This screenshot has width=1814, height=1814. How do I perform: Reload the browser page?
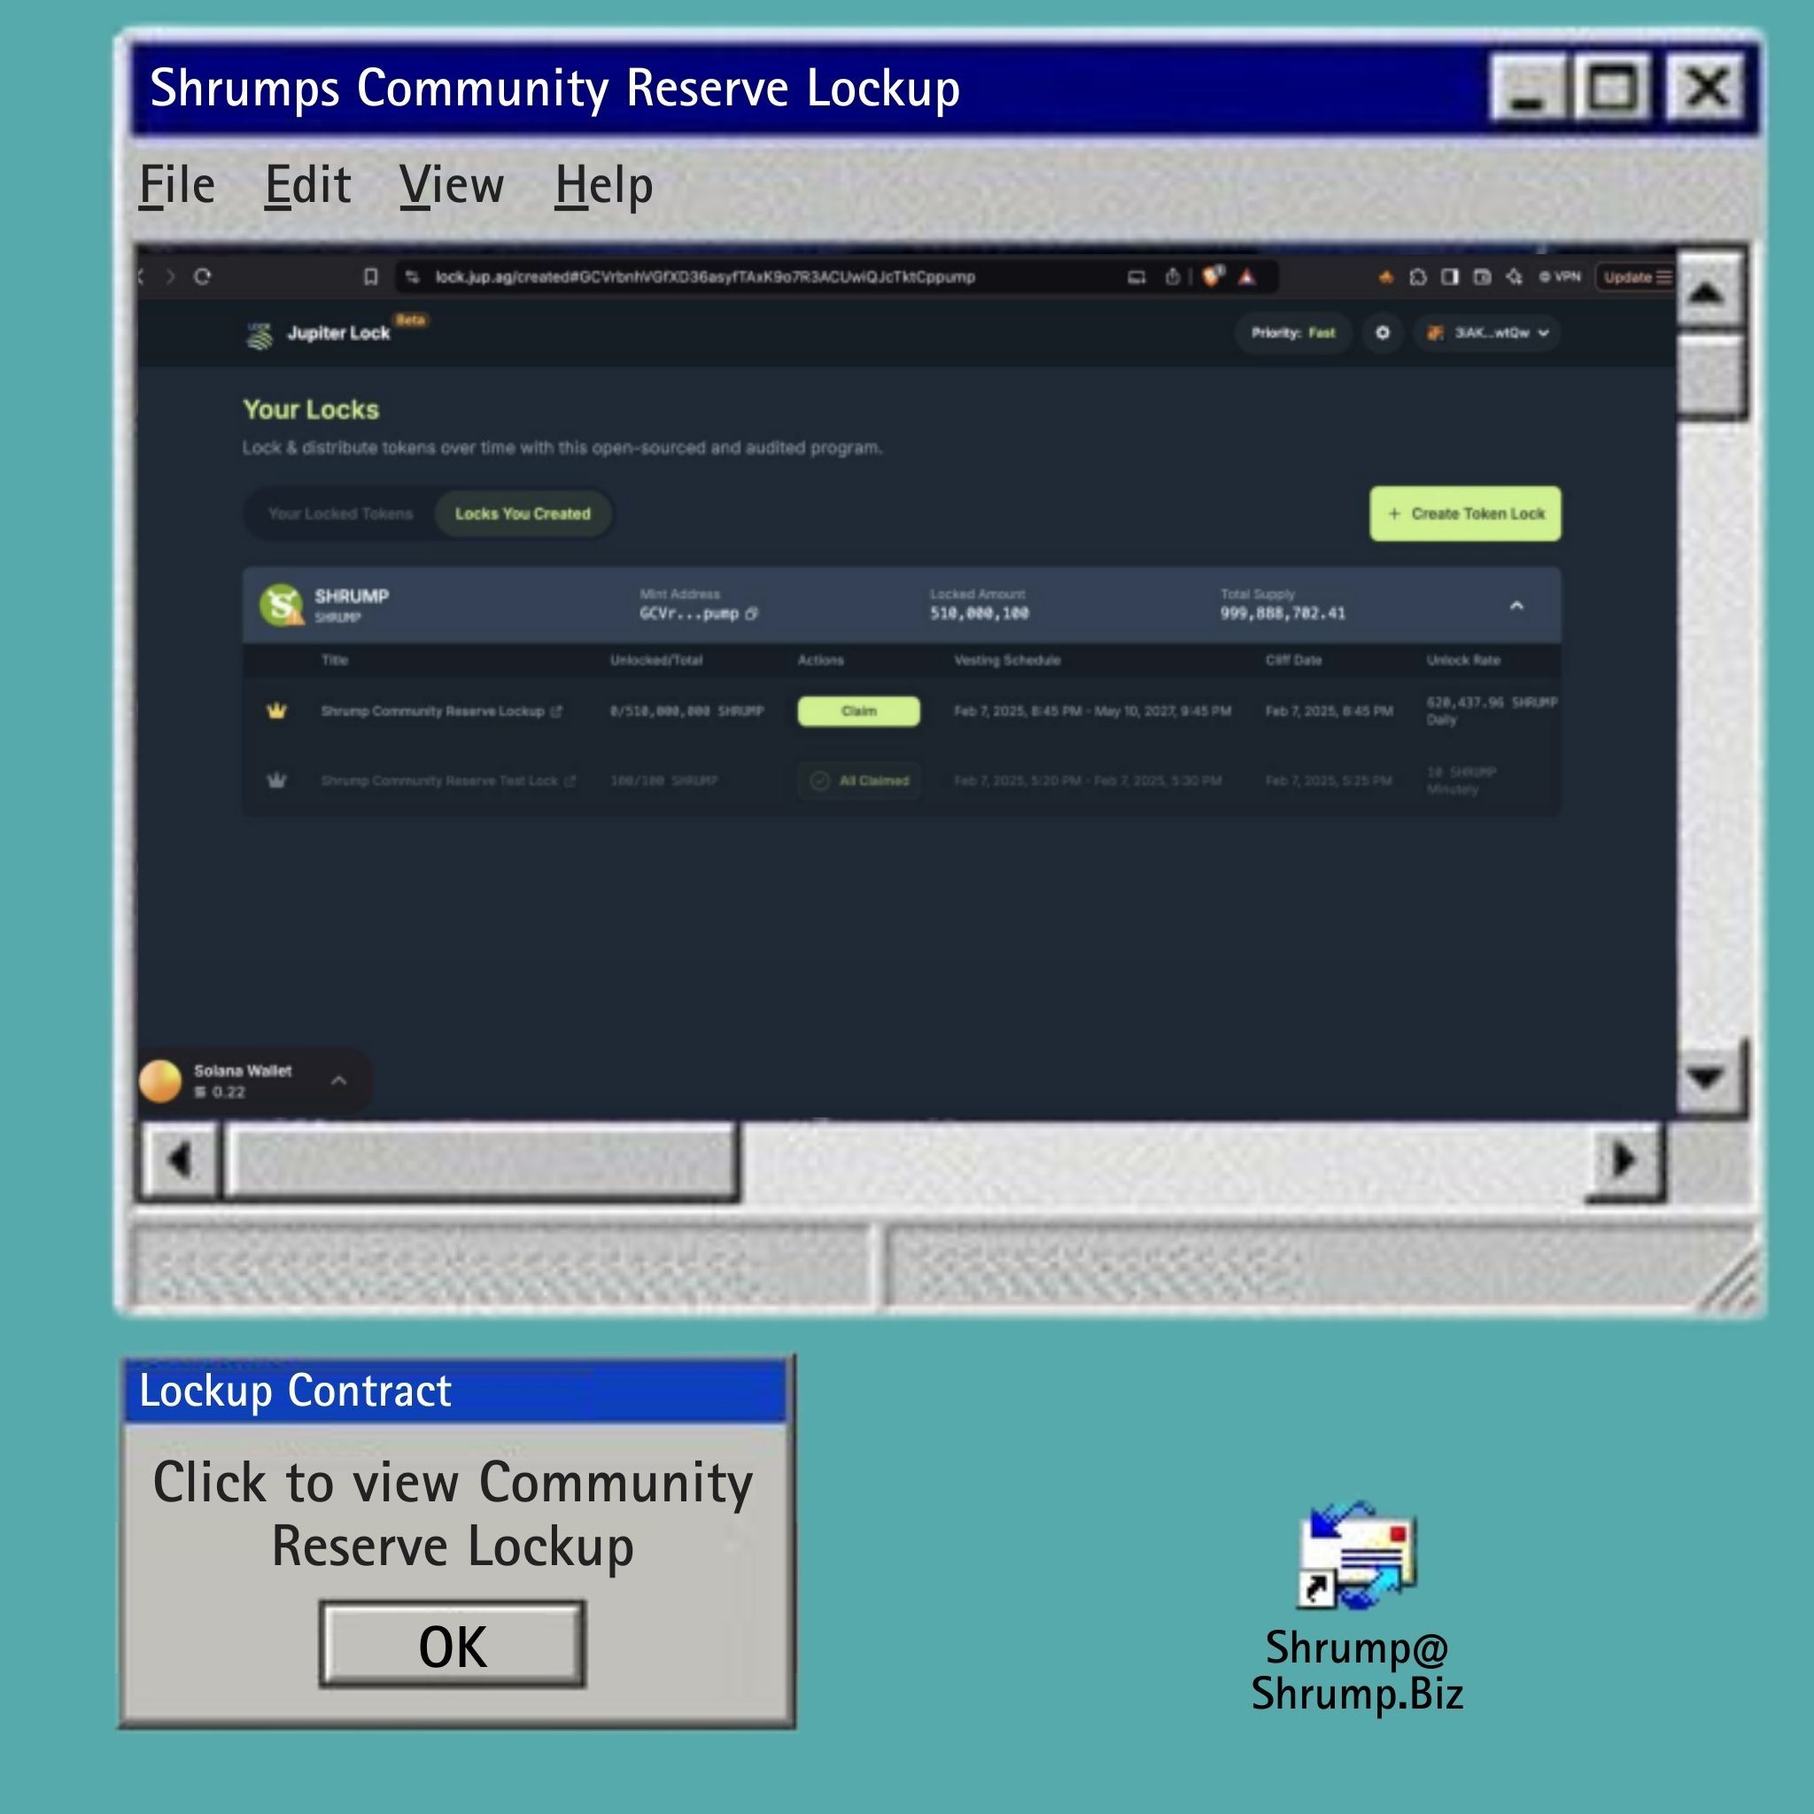(x=202, y=276)
